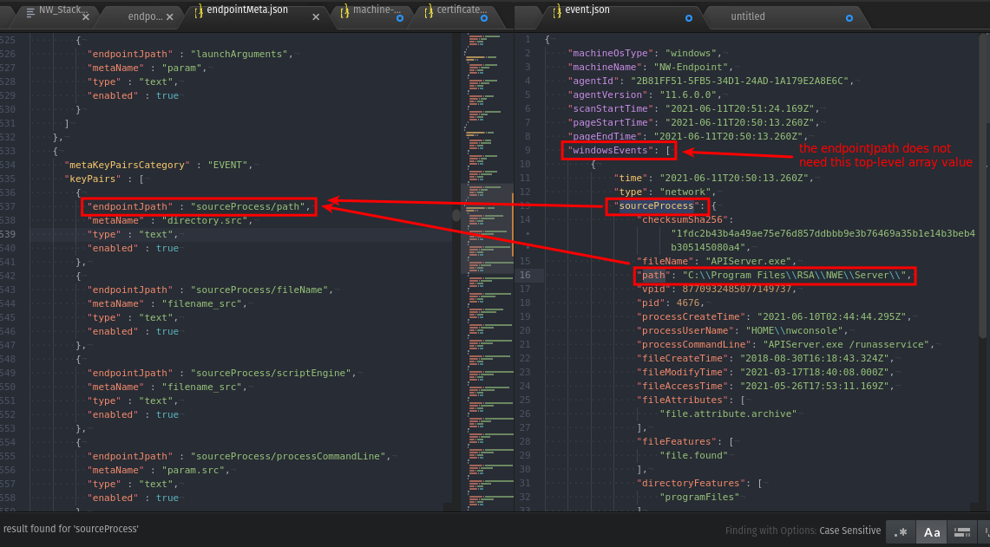The width and height of the screenshot is (990, 547).
Task: Toggle the regex search option button
Action: coord(901,531)
